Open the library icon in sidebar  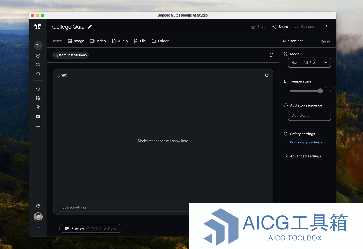click(x=38, y=74)
